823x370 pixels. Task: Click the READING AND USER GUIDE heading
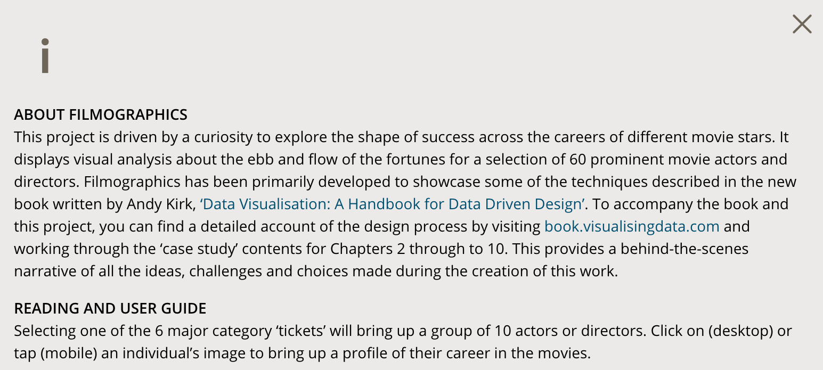click(110, 309)
